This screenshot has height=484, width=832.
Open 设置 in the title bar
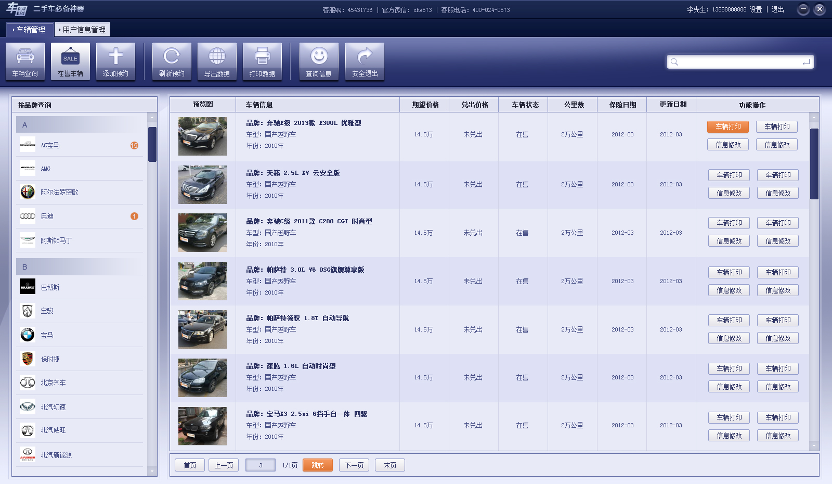click(756, 9)
